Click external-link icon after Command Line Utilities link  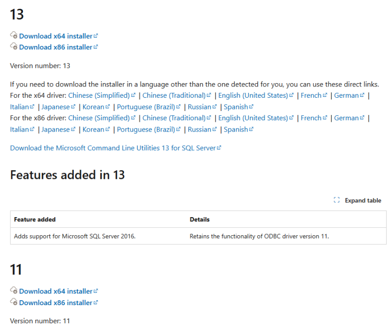[219, 148]
